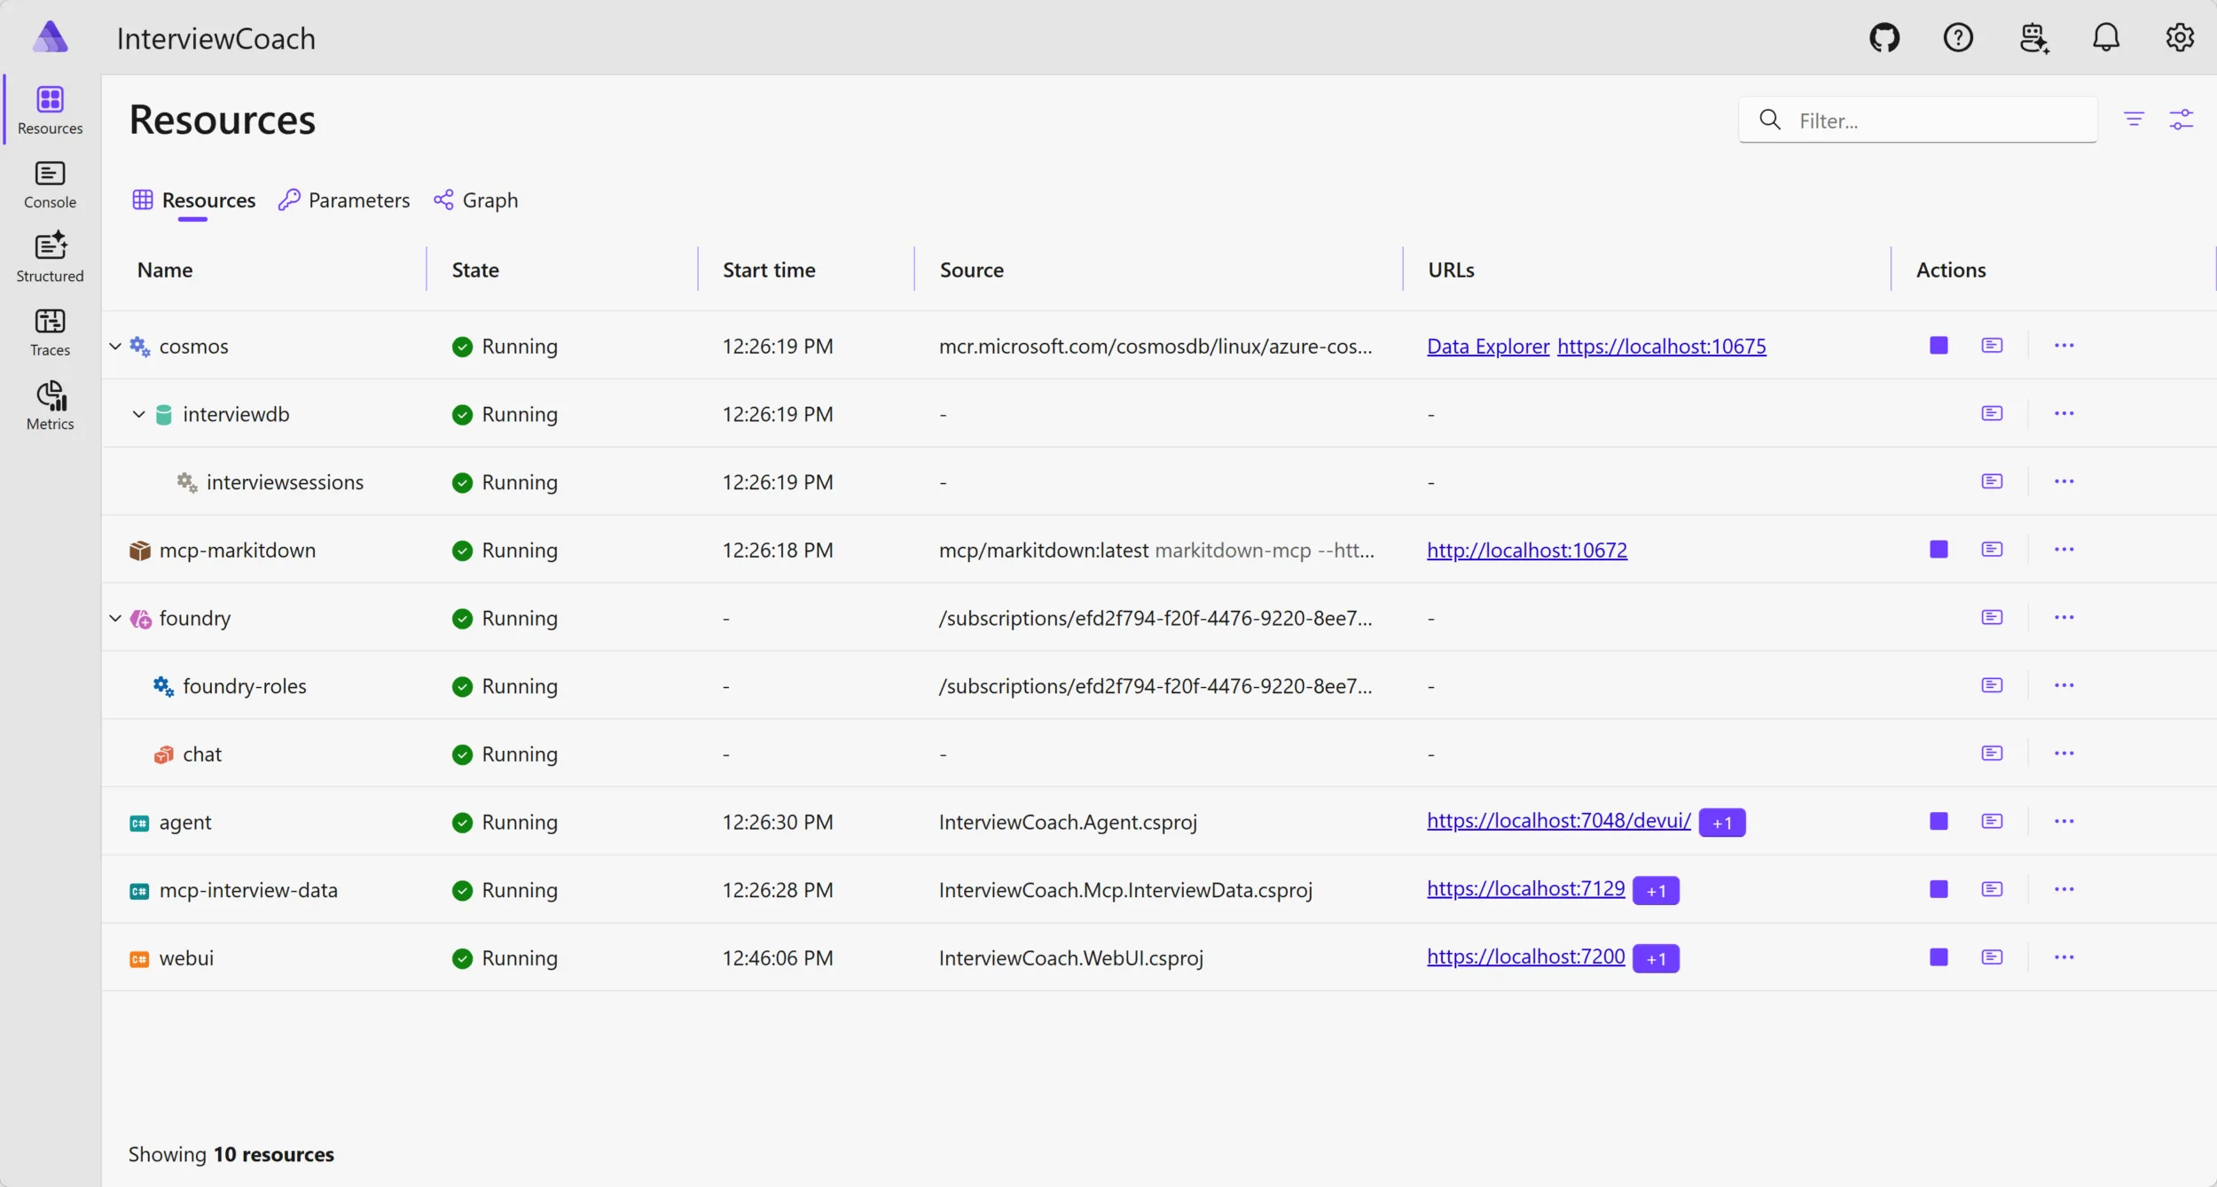Go to Console in the sidebar
This screenshot has height=1187, width=2217.
pyautogui.click(x=50, y=184)
